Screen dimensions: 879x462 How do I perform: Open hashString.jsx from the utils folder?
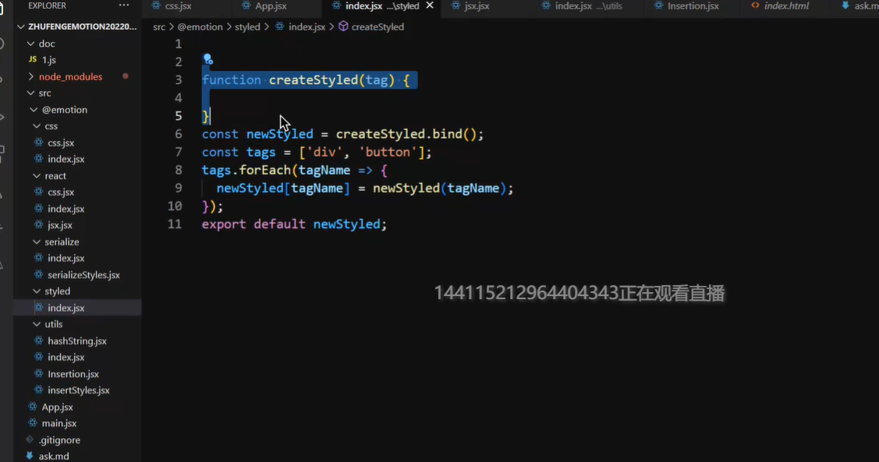76,340
